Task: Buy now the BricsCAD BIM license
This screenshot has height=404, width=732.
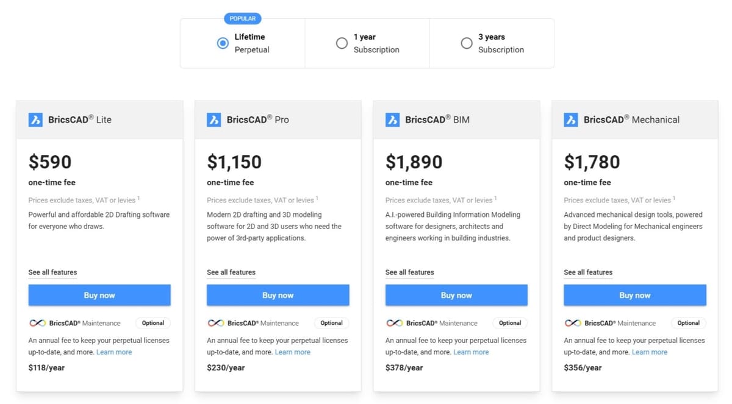Action: [456, 295]
